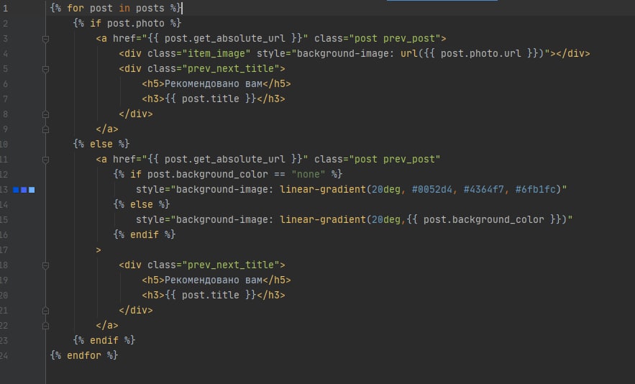Click line number 2 in the gutter

5,24
